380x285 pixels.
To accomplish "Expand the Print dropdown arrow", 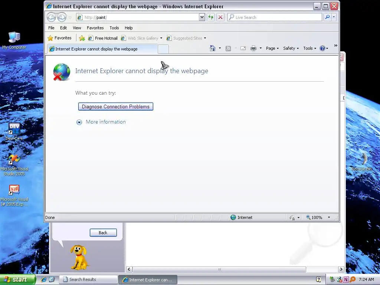I will (x=261, y=48).
